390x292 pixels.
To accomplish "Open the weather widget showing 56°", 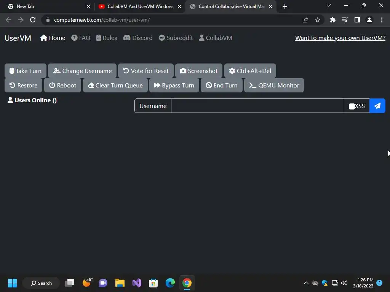I will (x=87, y=282).
